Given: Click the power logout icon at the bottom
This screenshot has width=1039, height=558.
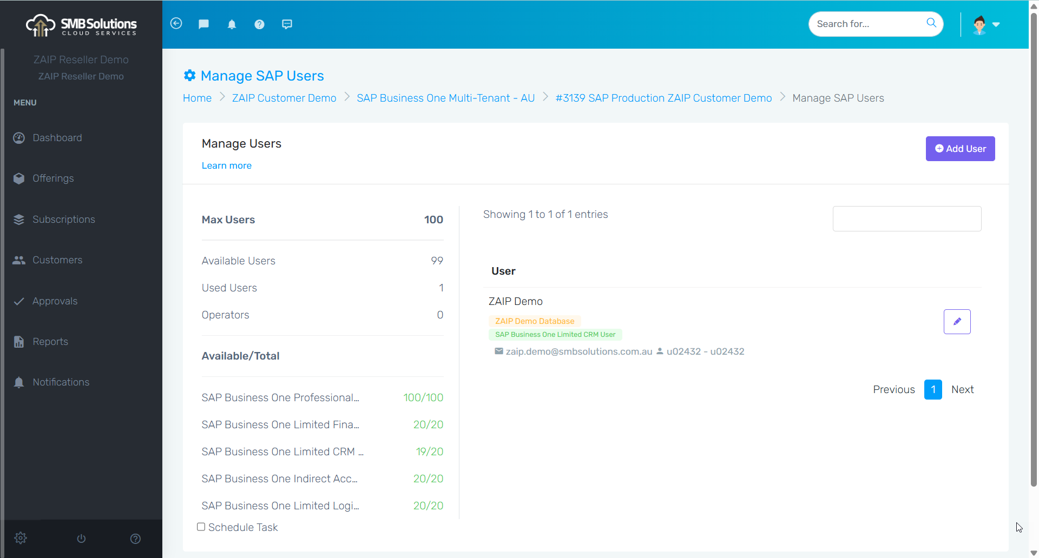Looking at the screenshot, I should pos(81,538).
